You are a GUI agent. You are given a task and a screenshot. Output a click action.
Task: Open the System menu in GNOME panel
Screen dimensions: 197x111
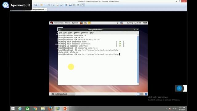tap(75, 23)
